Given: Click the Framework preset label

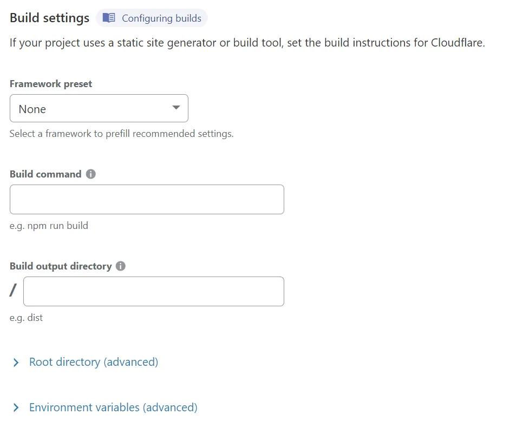Looking at the screenshot, I should coord(50,84).
